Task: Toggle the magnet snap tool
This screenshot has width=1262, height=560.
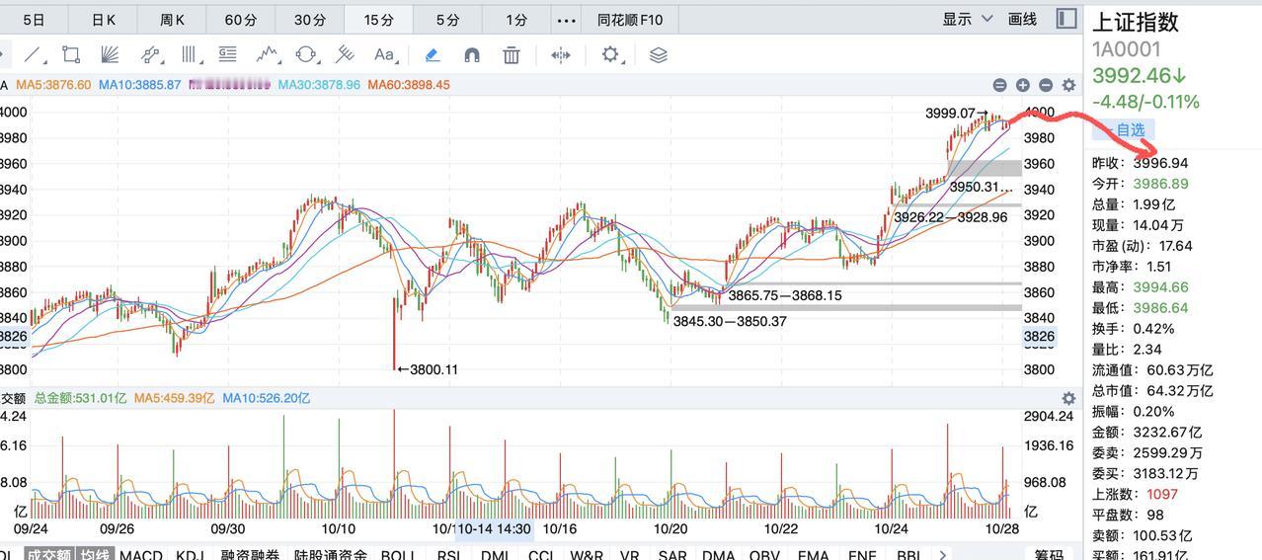Action: pos(472,54)
